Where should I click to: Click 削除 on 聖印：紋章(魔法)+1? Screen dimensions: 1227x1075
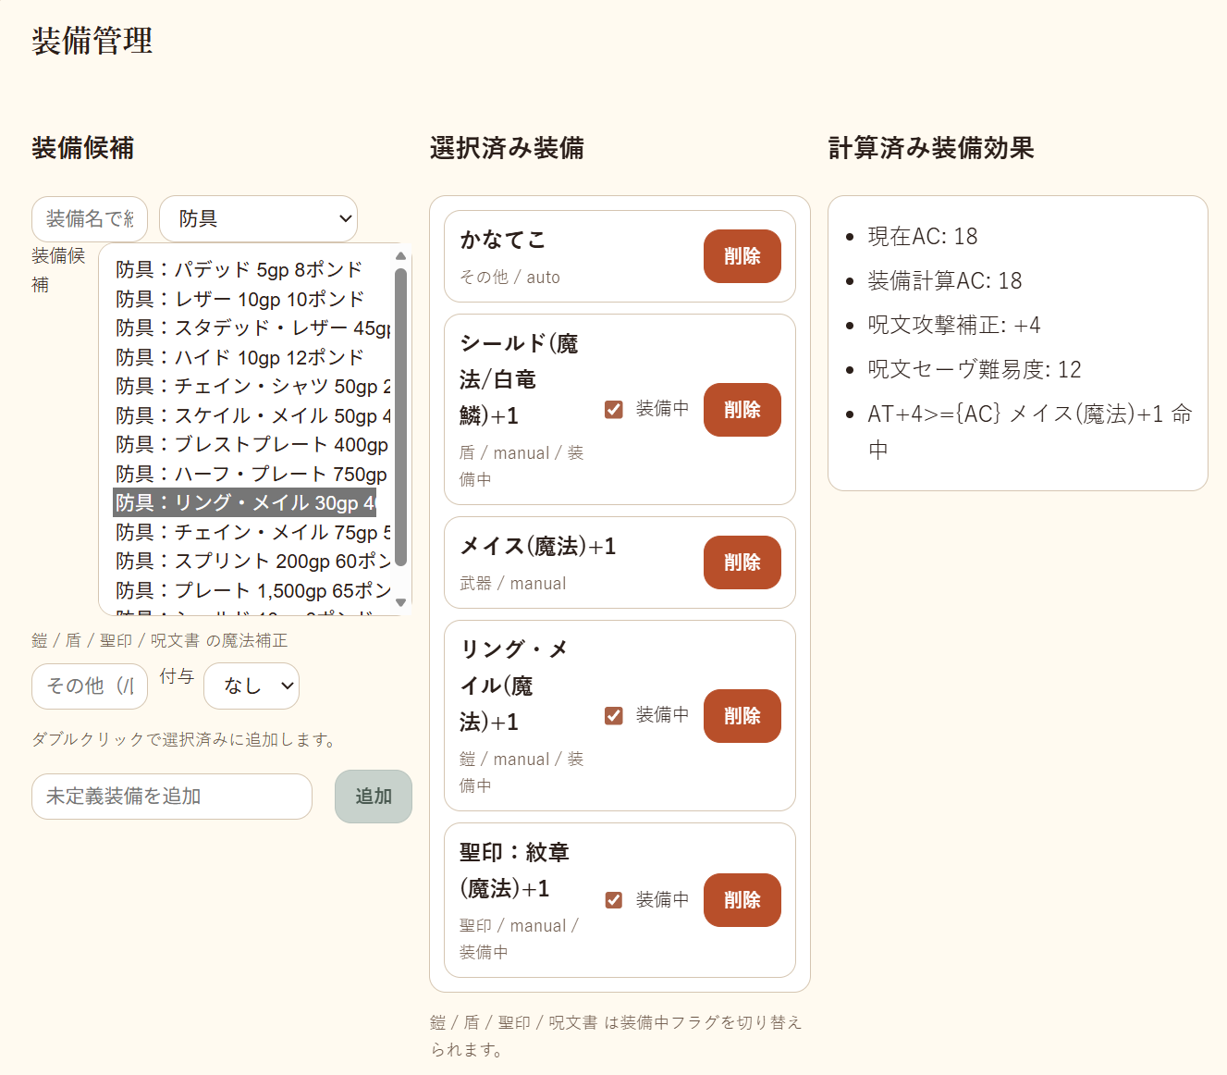tap(742, 899)
